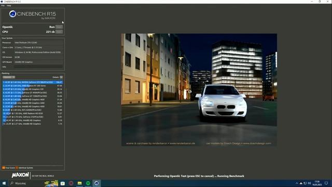This screenshot has width=332, height=187.
Task: Click the OpenGL Run button
Action: coord(59,27)
